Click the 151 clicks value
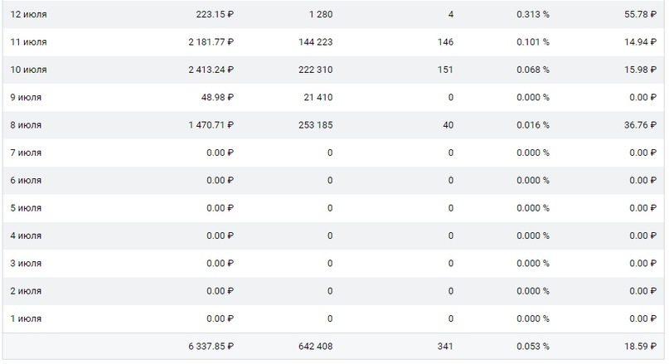This screenshot has width=669, height=364. pyautogui.click(x=445, y=70)
